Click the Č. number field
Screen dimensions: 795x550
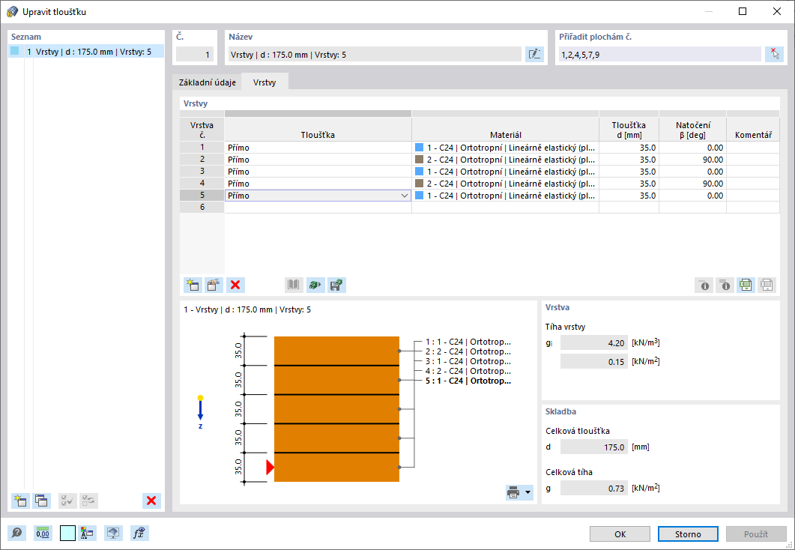pyautogui.click(x=195, y=54)
